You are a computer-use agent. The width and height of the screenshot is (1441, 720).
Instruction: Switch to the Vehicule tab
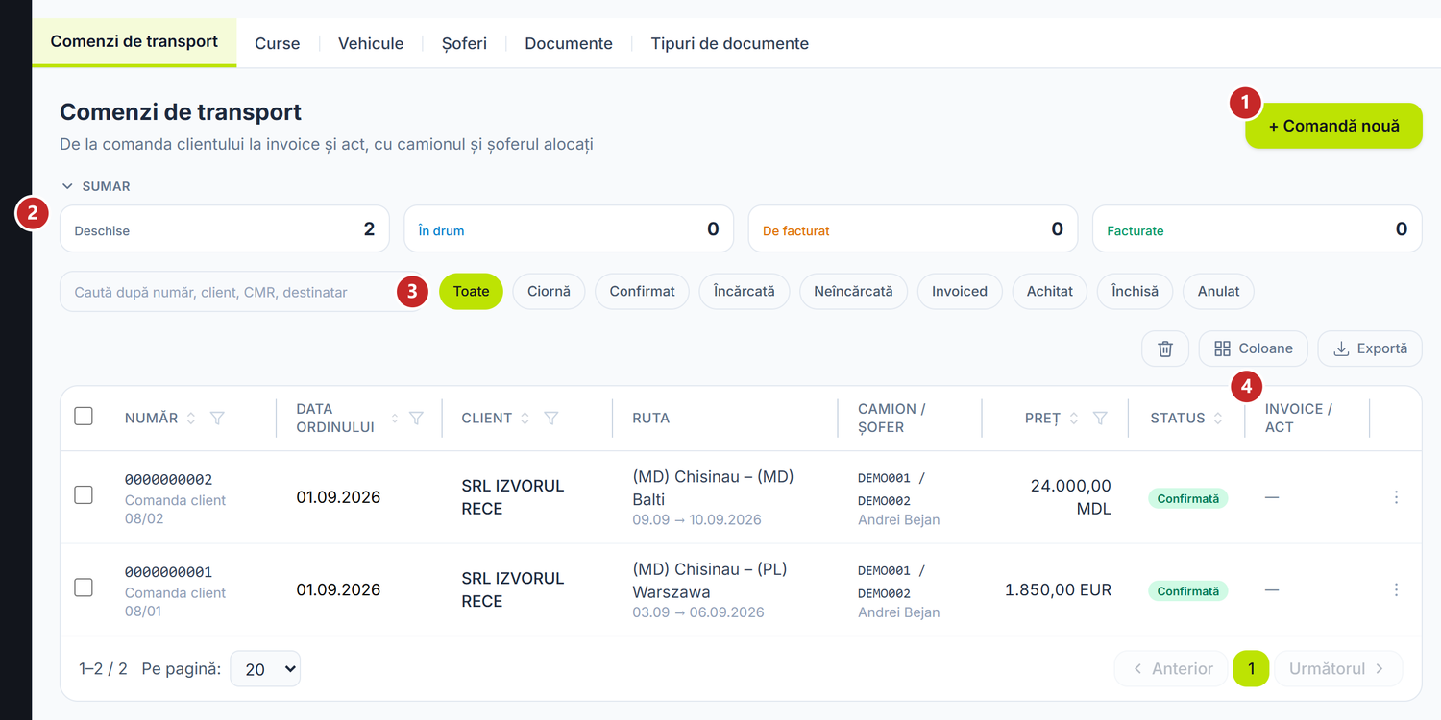pyautogui.click(x=371, y=43)
